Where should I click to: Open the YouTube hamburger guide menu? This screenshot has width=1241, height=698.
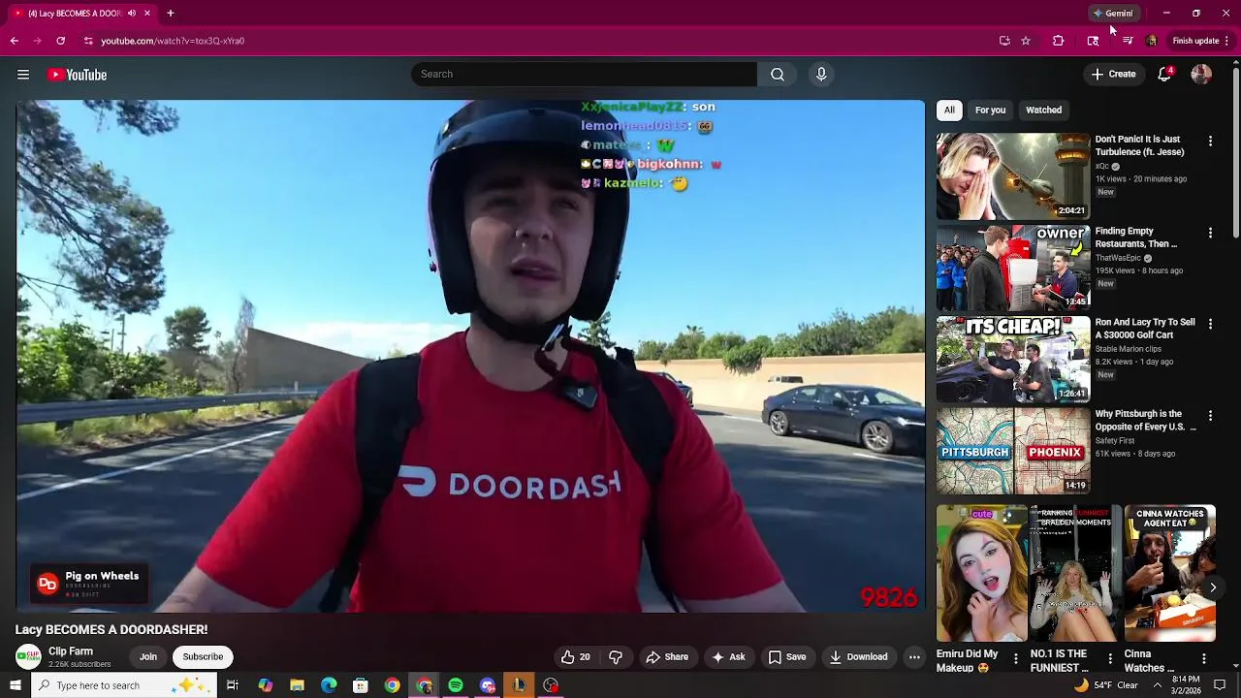[23, 75]
